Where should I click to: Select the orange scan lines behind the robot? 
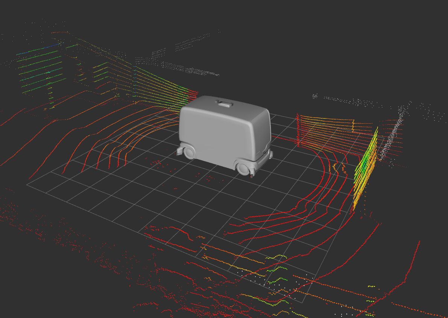click(158, 86)
